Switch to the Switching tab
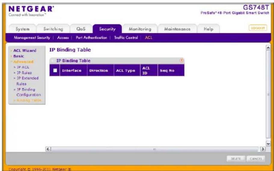Viewport: 274px width, 171px height. tap(53, 29)
